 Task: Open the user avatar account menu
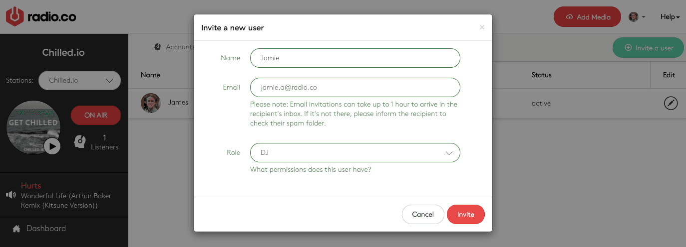637,17
